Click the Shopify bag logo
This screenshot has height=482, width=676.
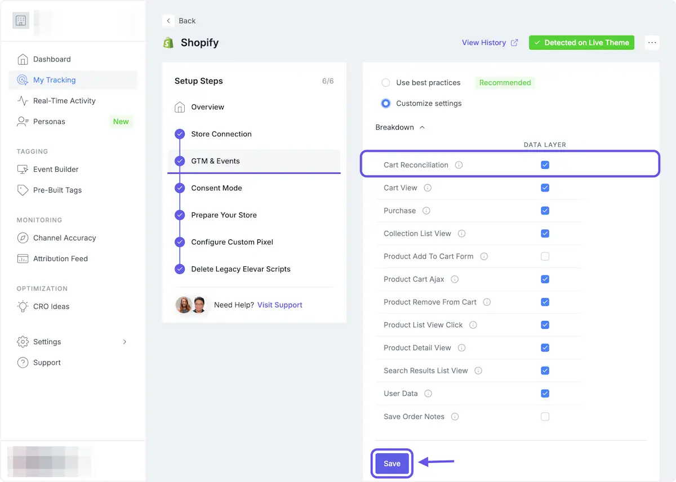pyautogui.click(x=168, y=43)
